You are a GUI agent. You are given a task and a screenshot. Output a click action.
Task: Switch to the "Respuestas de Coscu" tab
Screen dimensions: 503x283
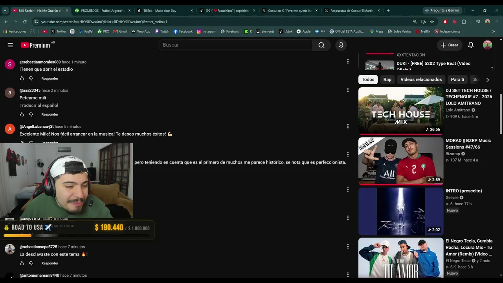point(352,11)
